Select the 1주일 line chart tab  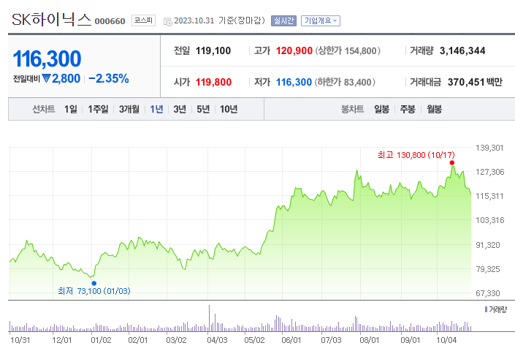coord(98,109)
